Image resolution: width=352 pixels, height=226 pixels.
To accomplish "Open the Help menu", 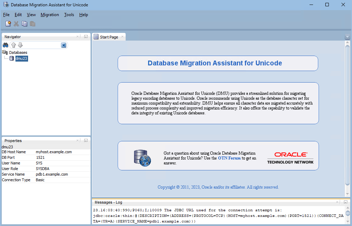I will pos(84,15).
